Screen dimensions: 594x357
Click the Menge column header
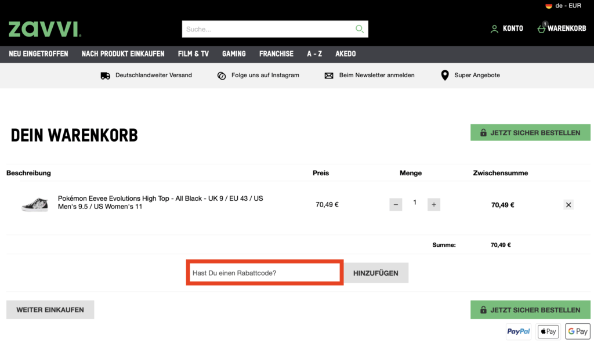tap(411, 173)
